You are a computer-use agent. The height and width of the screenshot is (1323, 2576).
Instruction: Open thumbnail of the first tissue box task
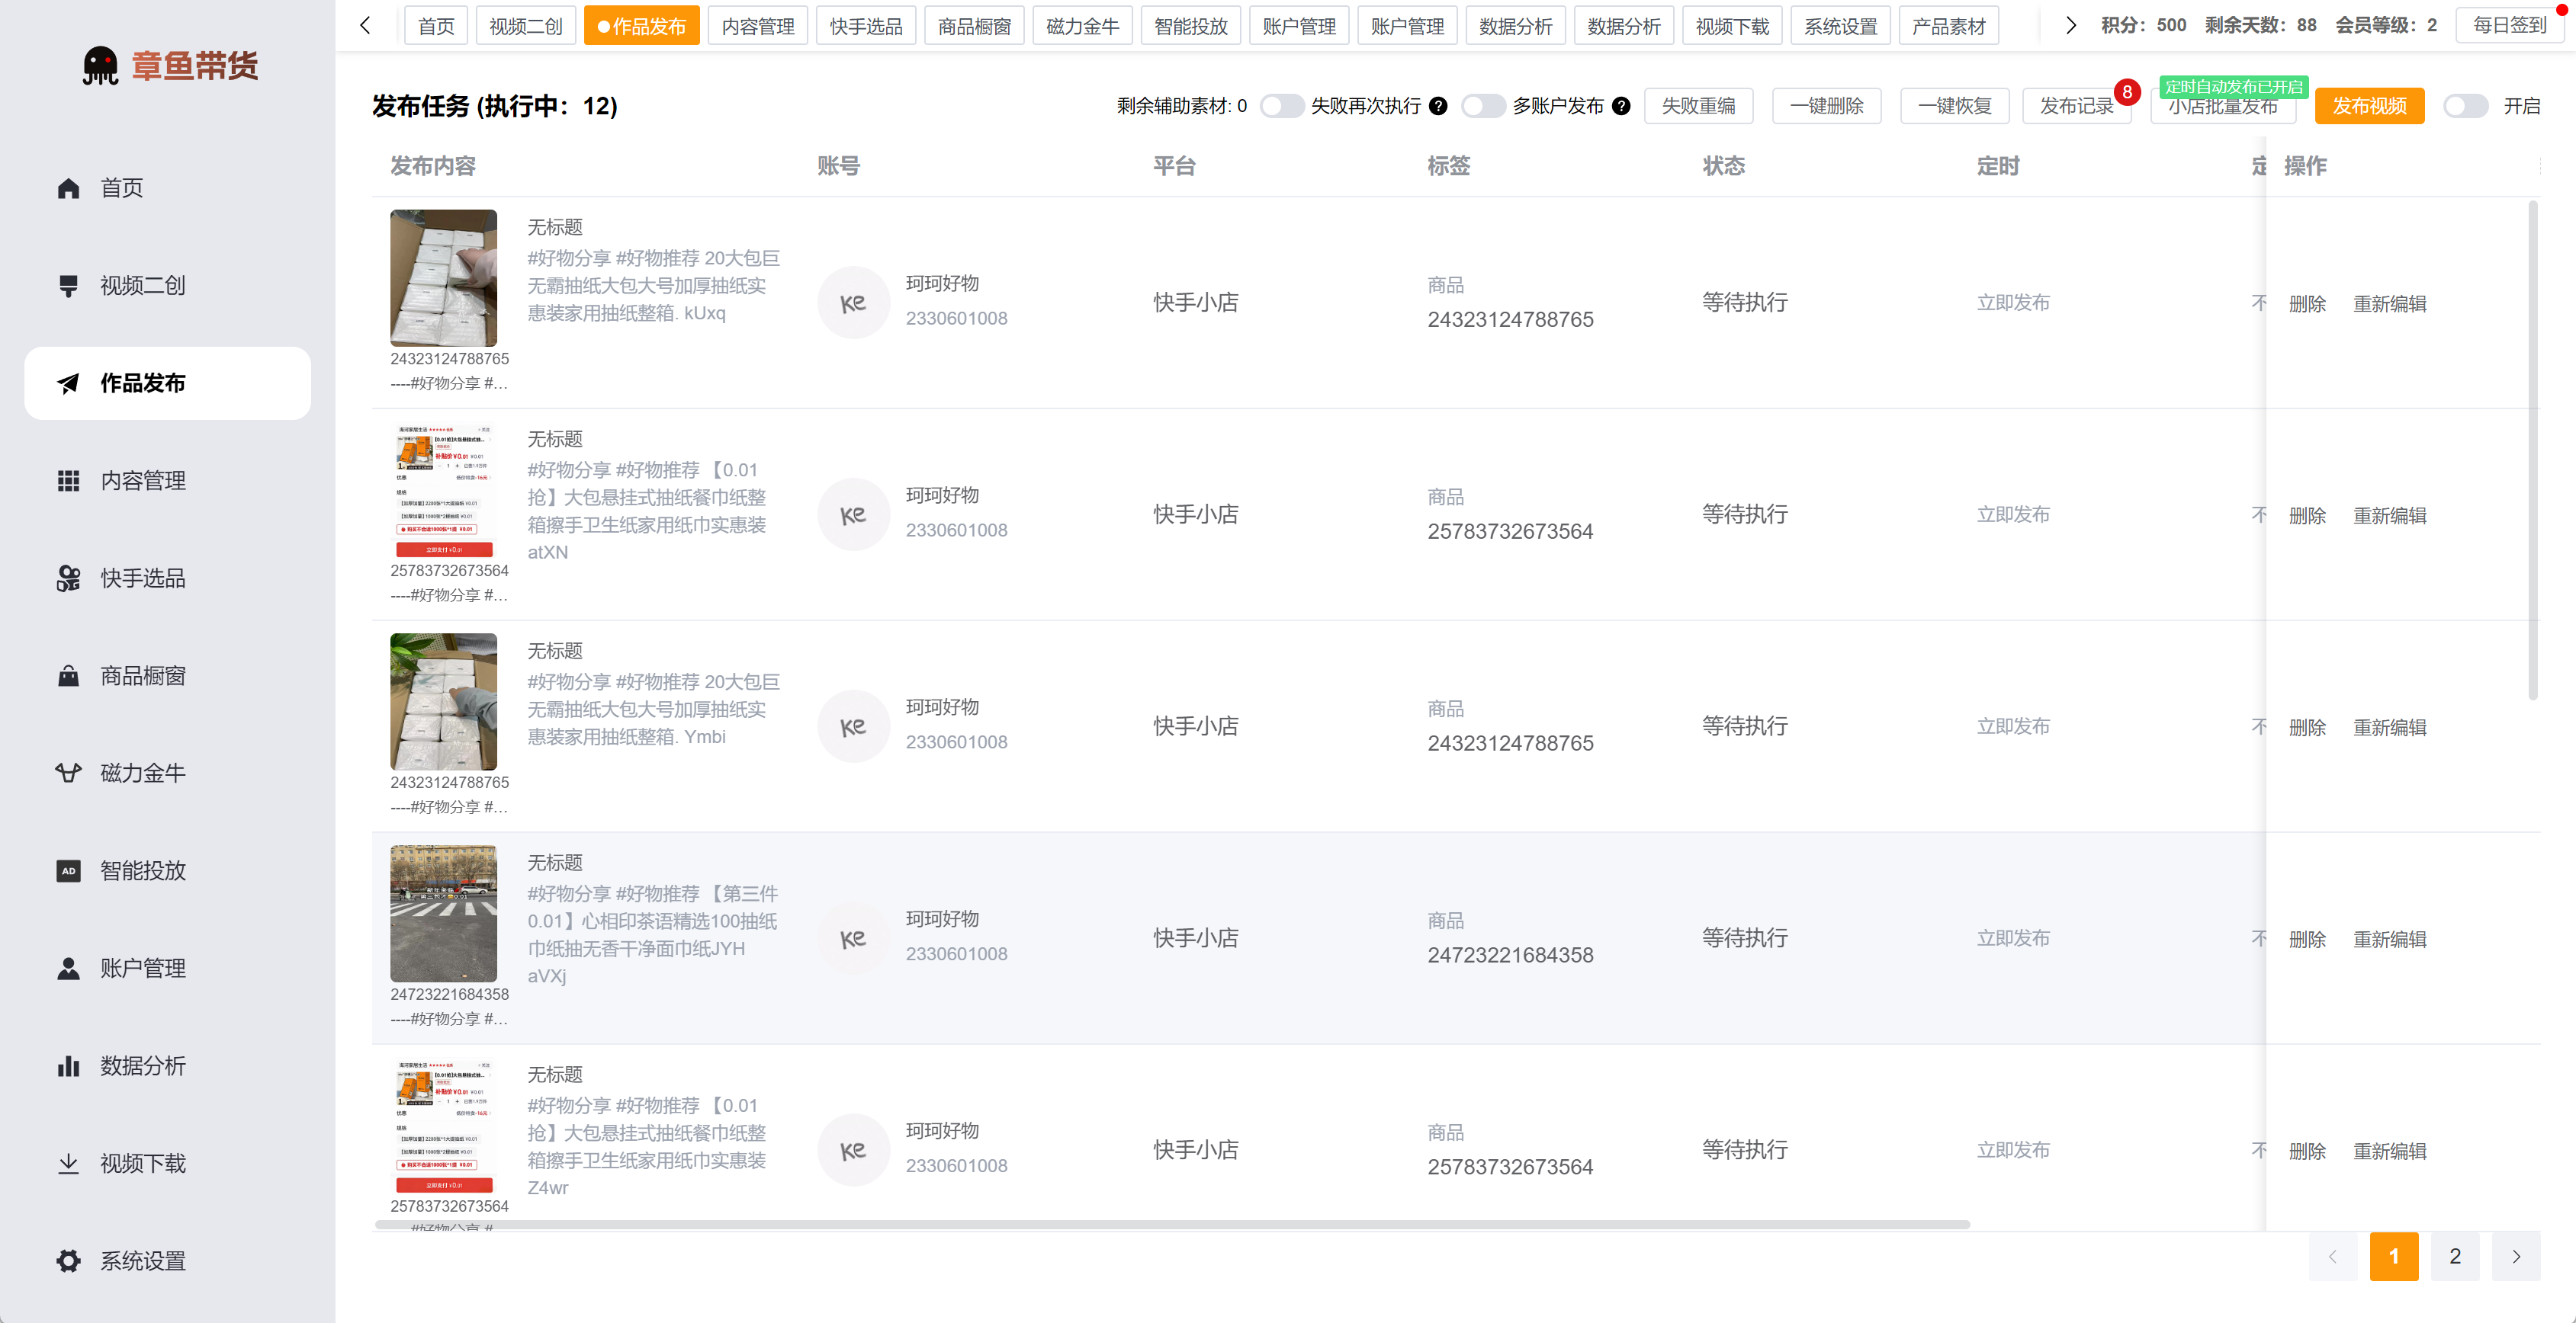(x=443, y=278)
